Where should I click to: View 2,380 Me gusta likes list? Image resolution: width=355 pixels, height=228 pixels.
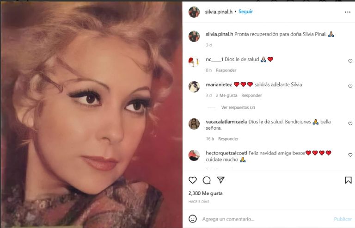pos(205,193)
